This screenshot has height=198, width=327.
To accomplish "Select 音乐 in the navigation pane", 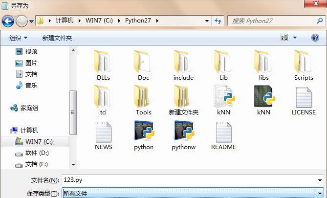I will (x=27, y=86).
